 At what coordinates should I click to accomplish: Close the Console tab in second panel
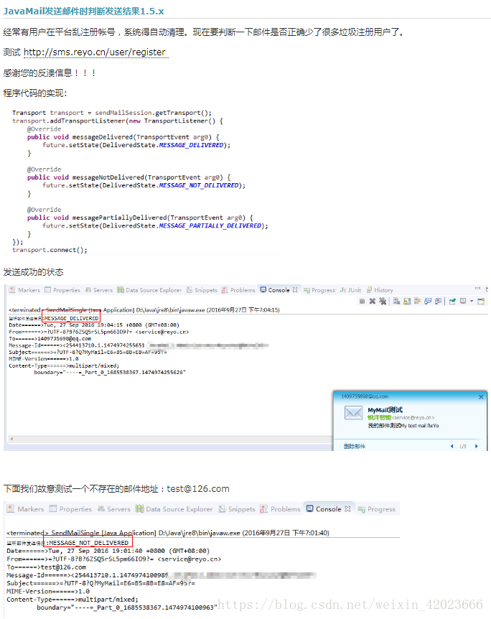[347, 509]
